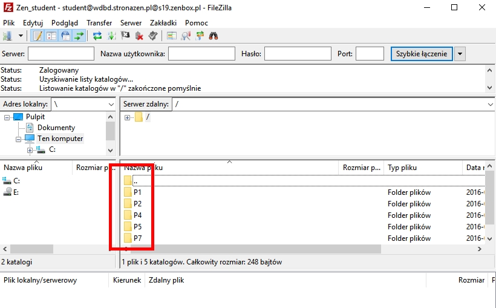Open the Transfer menu

(x=99, y=23)
